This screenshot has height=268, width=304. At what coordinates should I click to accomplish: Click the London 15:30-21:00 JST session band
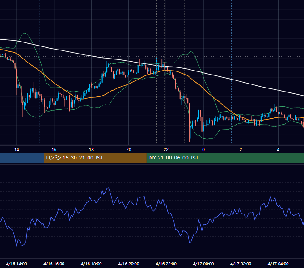pos(95,158)
